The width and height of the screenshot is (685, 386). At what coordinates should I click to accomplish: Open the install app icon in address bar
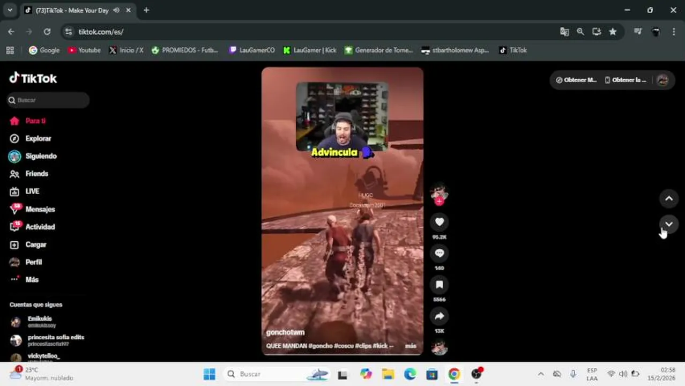click(x=597, y=32)
